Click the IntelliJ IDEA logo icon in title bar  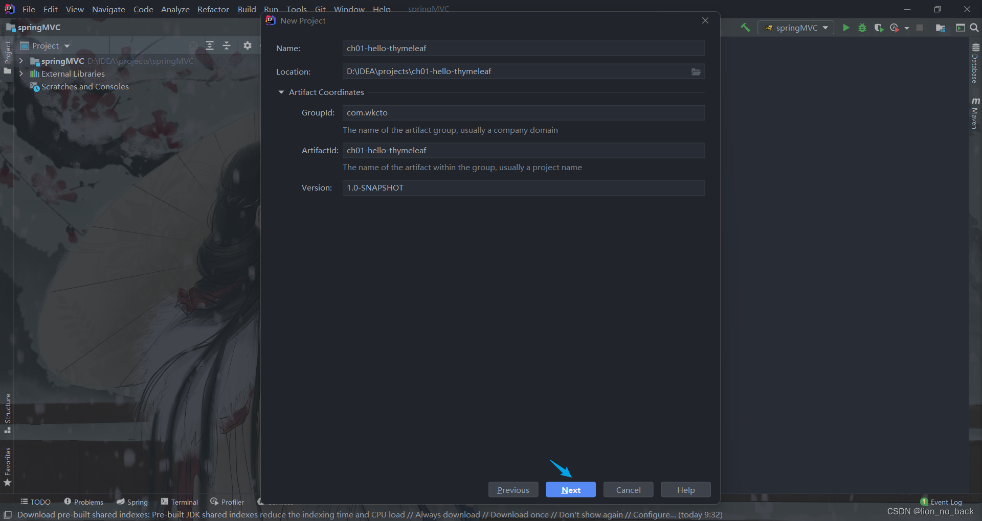(x=9, y=9)
